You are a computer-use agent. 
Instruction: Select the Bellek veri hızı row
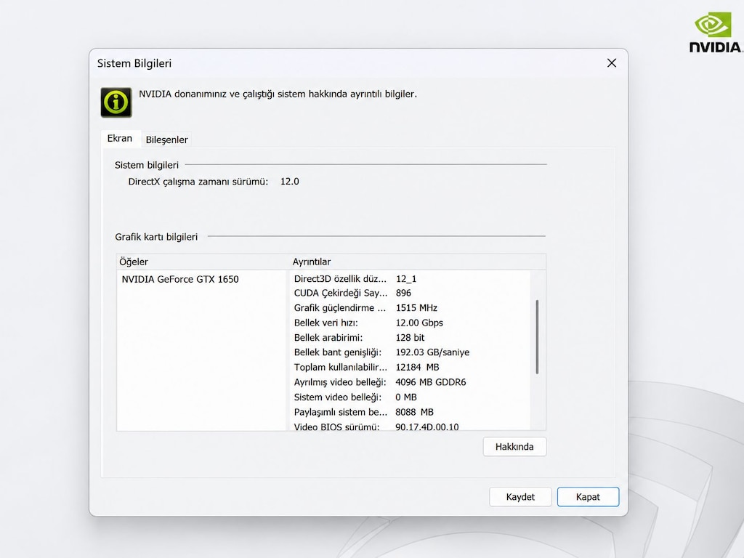coord(411,323)
